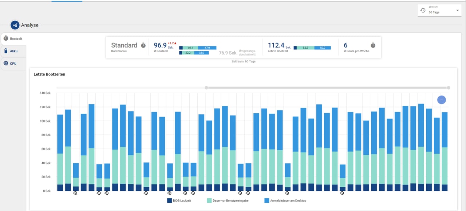Click the 96.9 average boot time value
This screenshot has height=211, width=466.
[x=160, y=45]
